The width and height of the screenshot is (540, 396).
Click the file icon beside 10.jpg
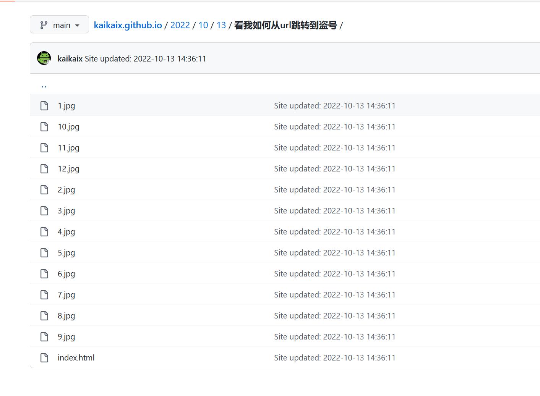tap(44, 126)
